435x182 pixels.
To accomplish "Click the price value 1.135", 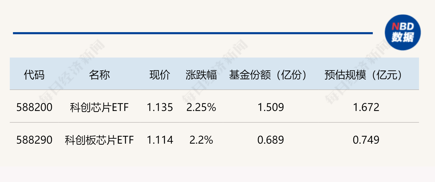I will (160, 107).
